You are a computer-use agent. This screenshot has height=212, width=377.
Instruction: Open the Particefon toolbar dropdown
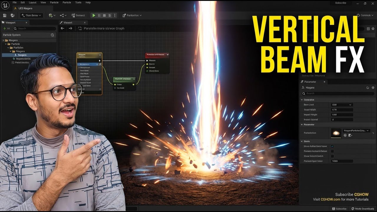(132, 15)
